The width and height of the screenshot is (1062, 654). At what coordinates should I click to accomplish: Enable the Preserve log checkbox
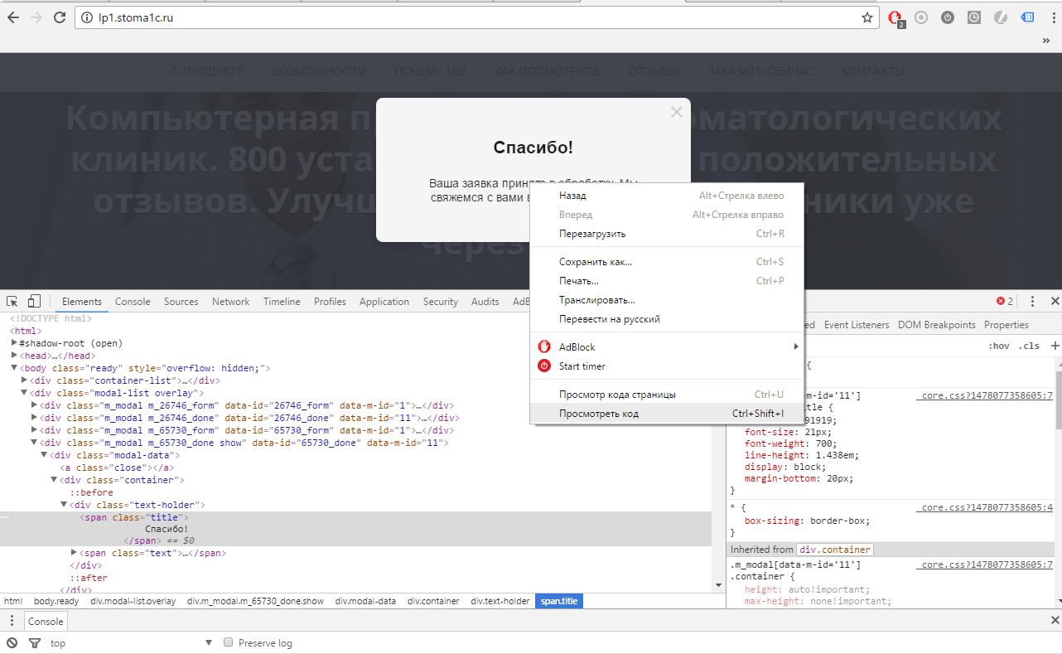click(228, 642)
